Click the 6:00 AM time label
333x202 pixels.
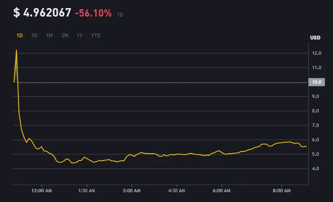coord(222,191)
